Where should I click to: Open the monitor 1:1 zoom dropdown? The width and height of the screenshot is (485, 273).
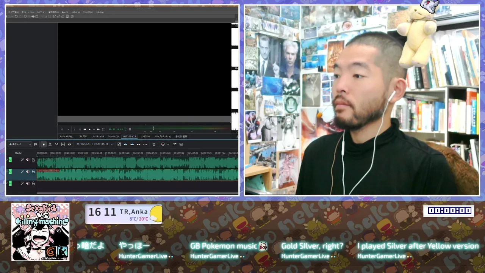[65, 129]
